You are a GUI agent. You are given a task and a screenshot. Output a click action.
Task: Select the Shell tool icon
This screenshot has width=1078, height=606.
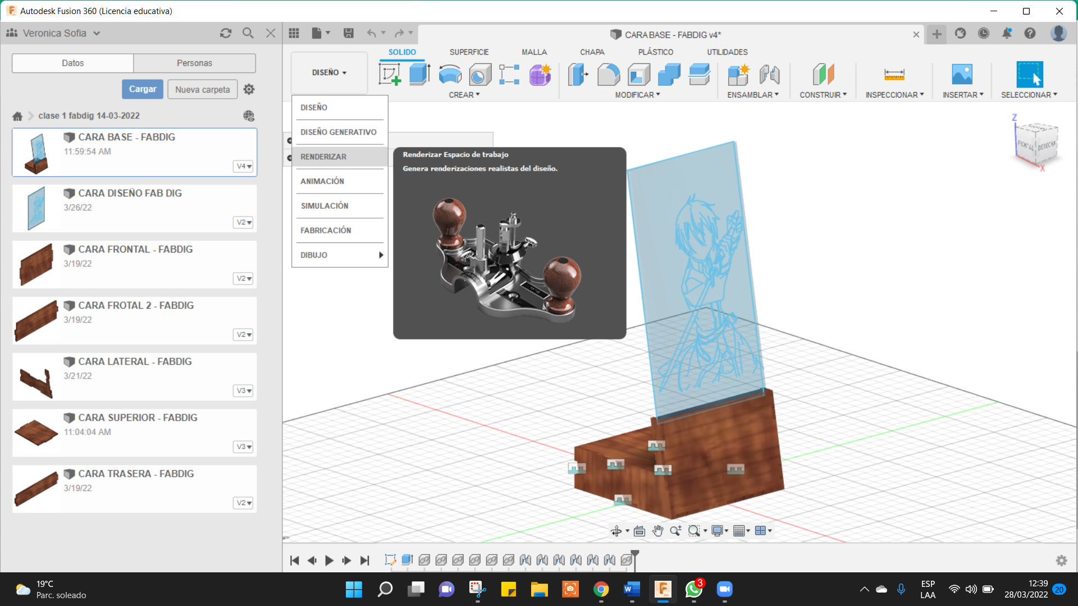(x=639, y=74)
